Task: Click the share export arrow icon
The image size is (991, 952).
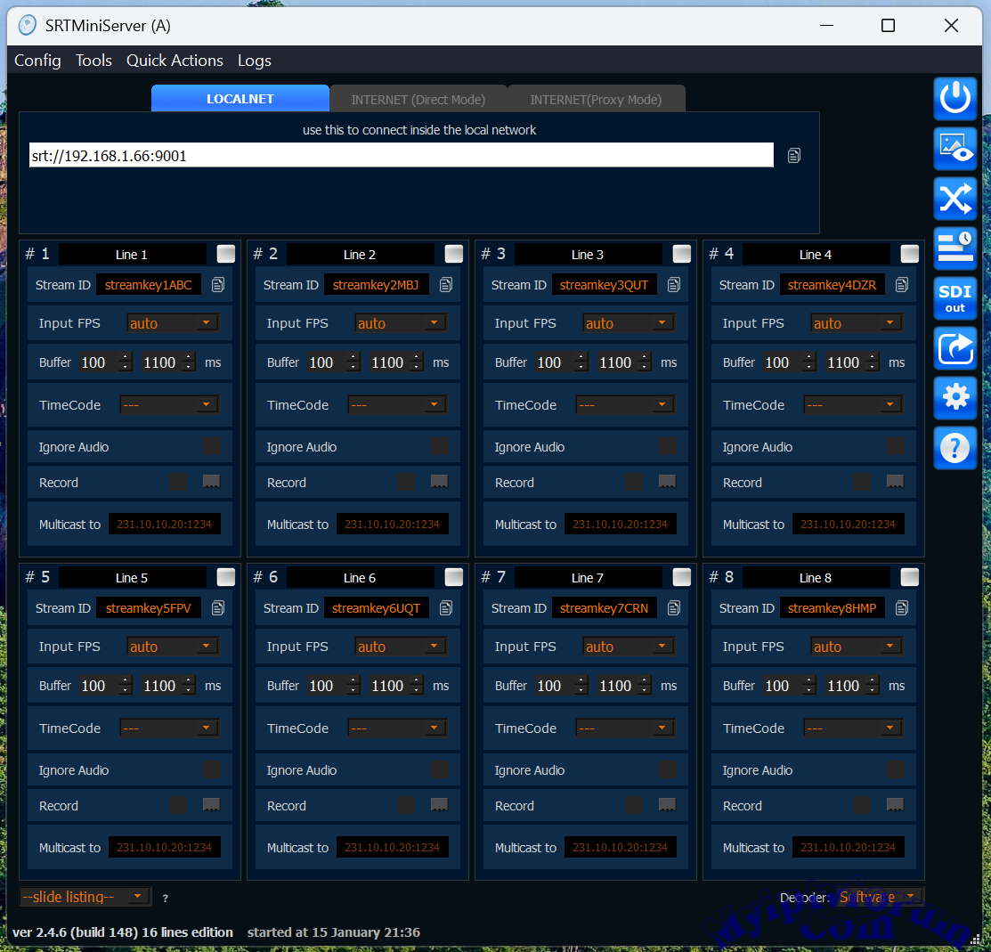Action: (x=954, y=348)
